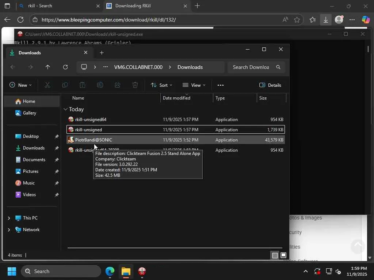Screen dimensions: 374x280
Task: Click the horizontal scrollbar in file list
Action: [x=175, y=248]
